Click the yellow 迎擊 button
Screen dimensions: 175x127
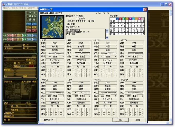pyautogui.click(x=34, y=27)
